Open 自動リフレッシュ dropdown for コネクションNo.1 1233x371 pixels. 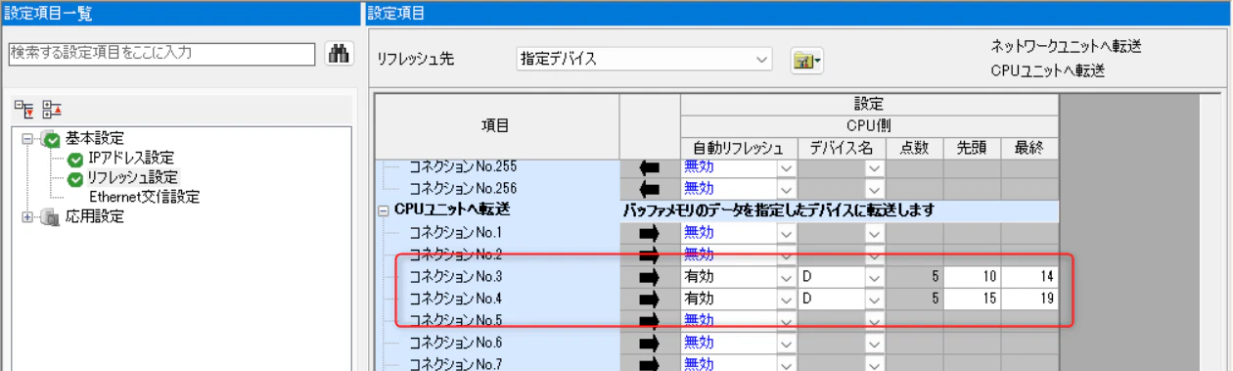coord(785,233)
